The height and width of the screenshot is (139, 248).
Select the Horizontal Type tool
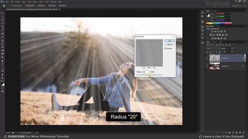(x=2, y=64)
